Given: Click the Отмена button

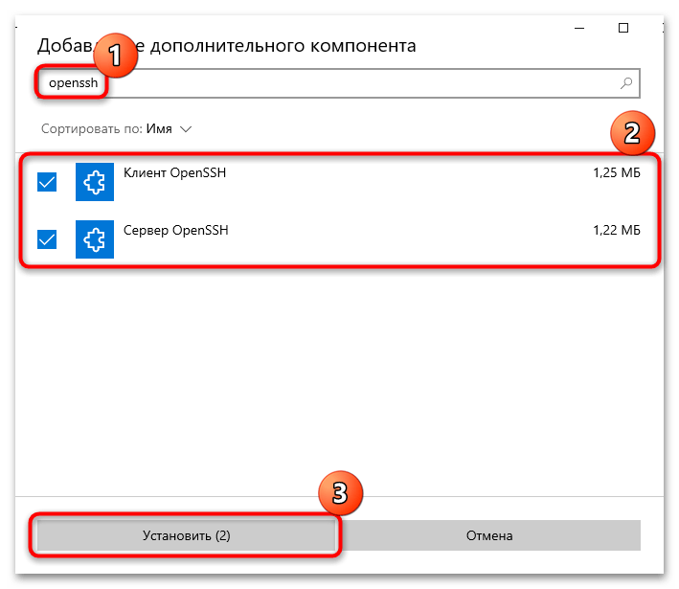Looking at the screenshot, I should coord(489,535).
